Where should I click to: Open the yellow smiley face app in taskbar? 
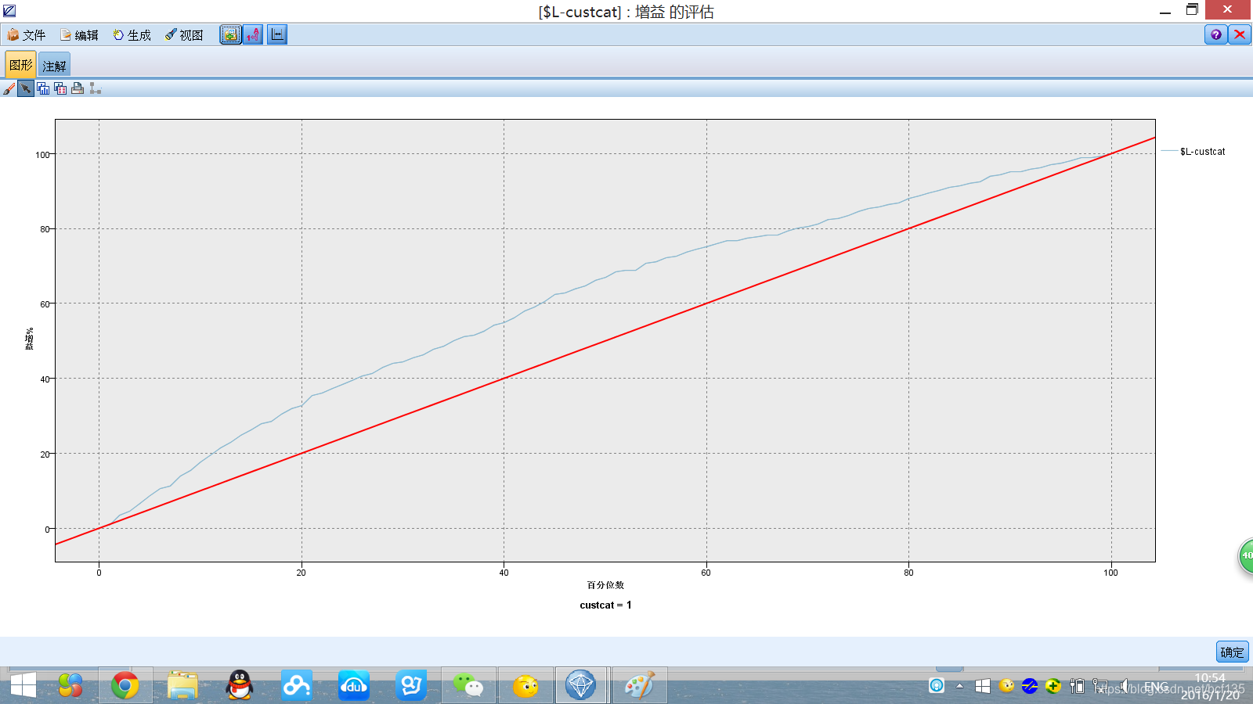tap(525, 685)
